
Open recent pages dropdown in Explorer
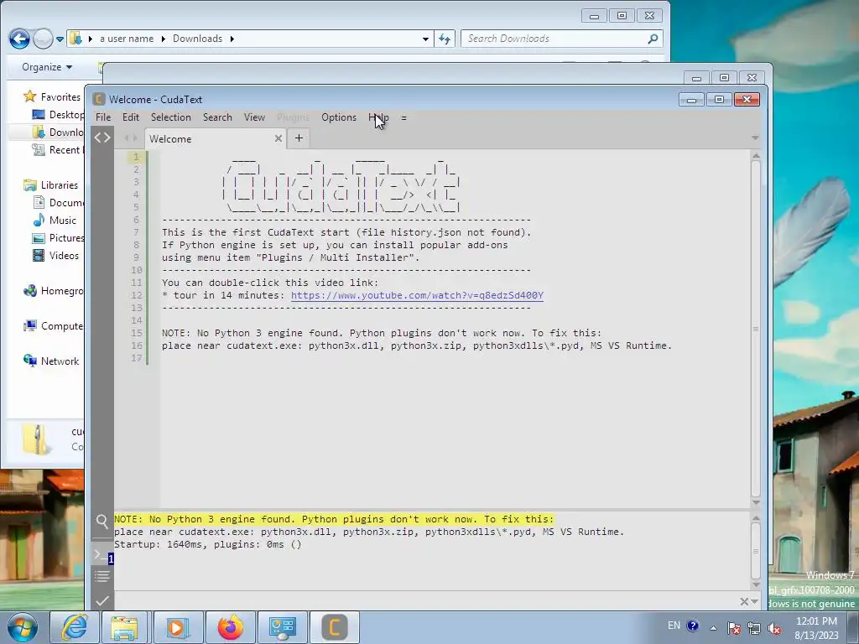pyautogui.click(x=60, y=39)
